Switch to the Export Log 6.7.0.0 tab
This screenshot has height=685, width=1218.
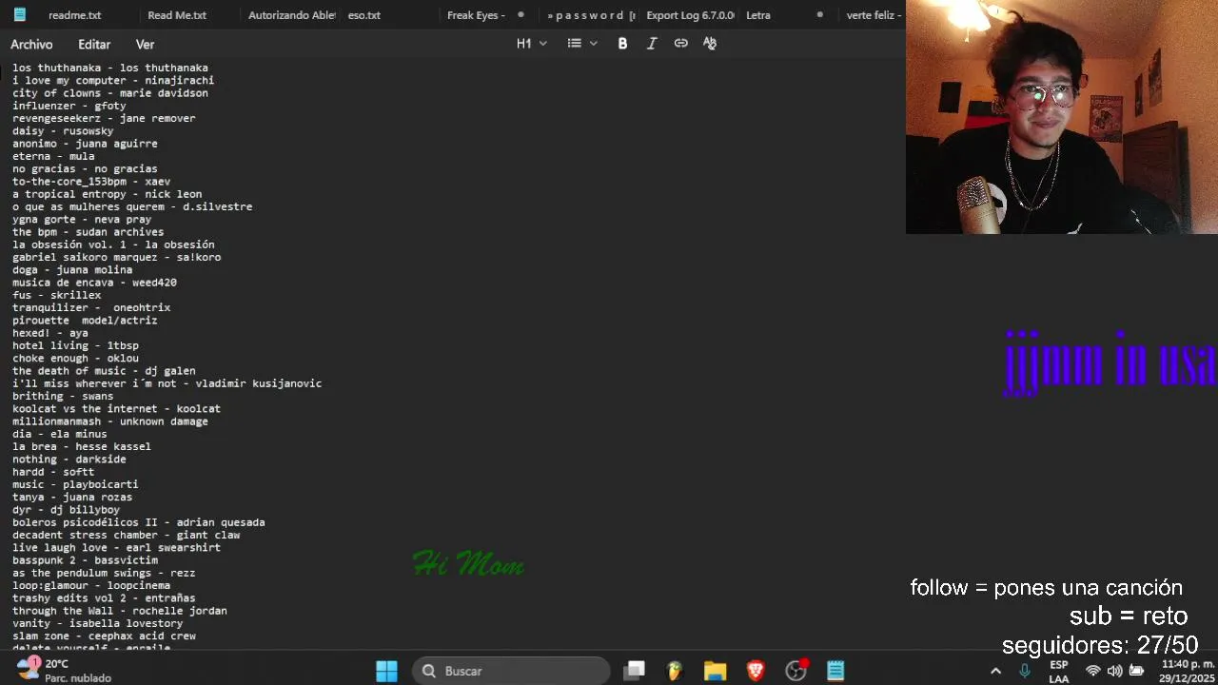tap(690, 15)
